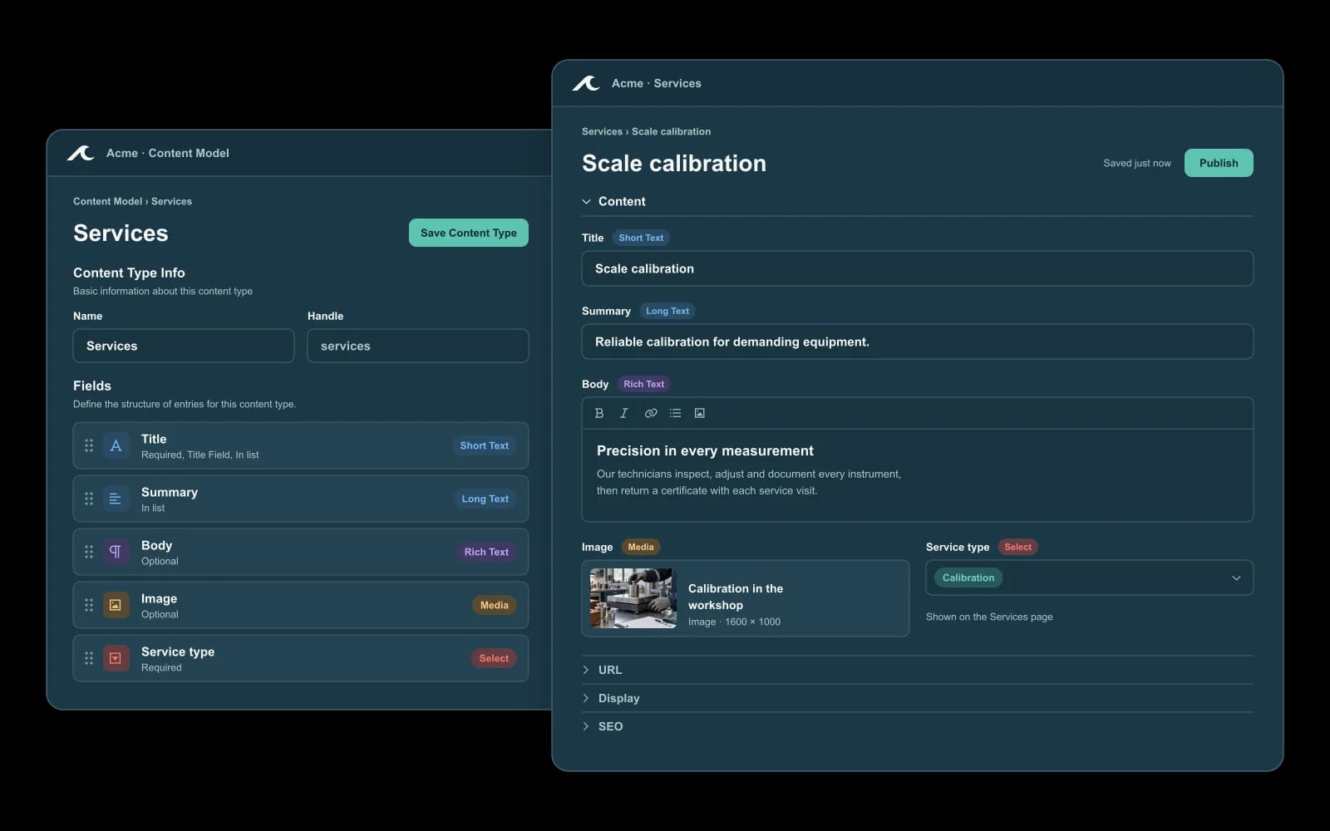Click the Summary input field
The width and height of the screenshot is (1330, 831).
coord(918,342)
